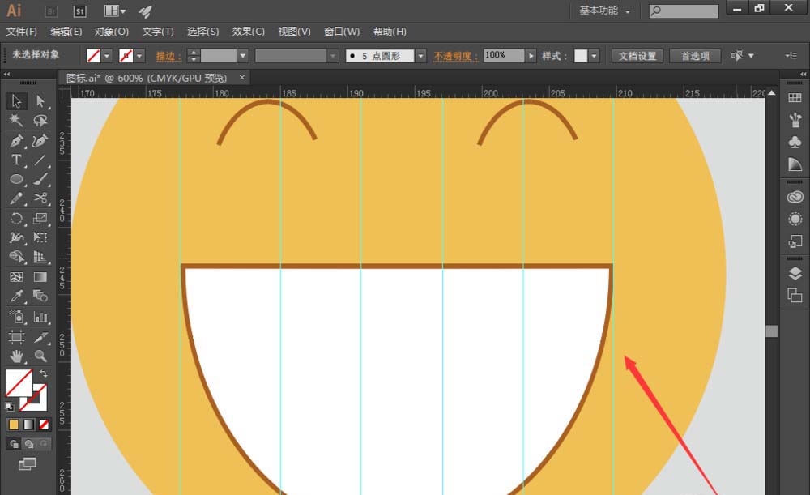The height and width of the screenshot is (495, 810).
Task: Choose the Eyedropper tool
Action: (x=16, y=296)
